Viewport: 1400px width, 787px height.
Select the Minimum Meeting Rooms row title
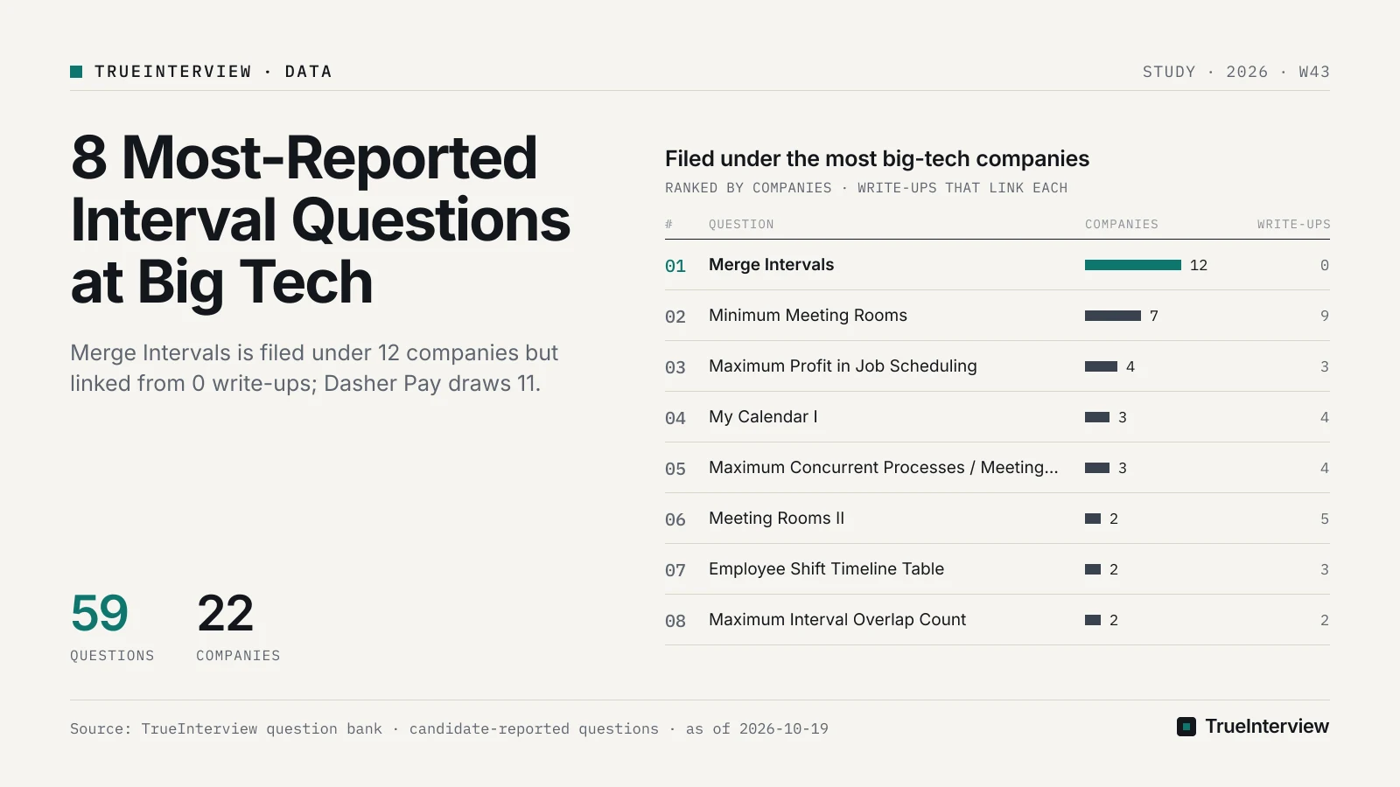click(x=808, y=316)
